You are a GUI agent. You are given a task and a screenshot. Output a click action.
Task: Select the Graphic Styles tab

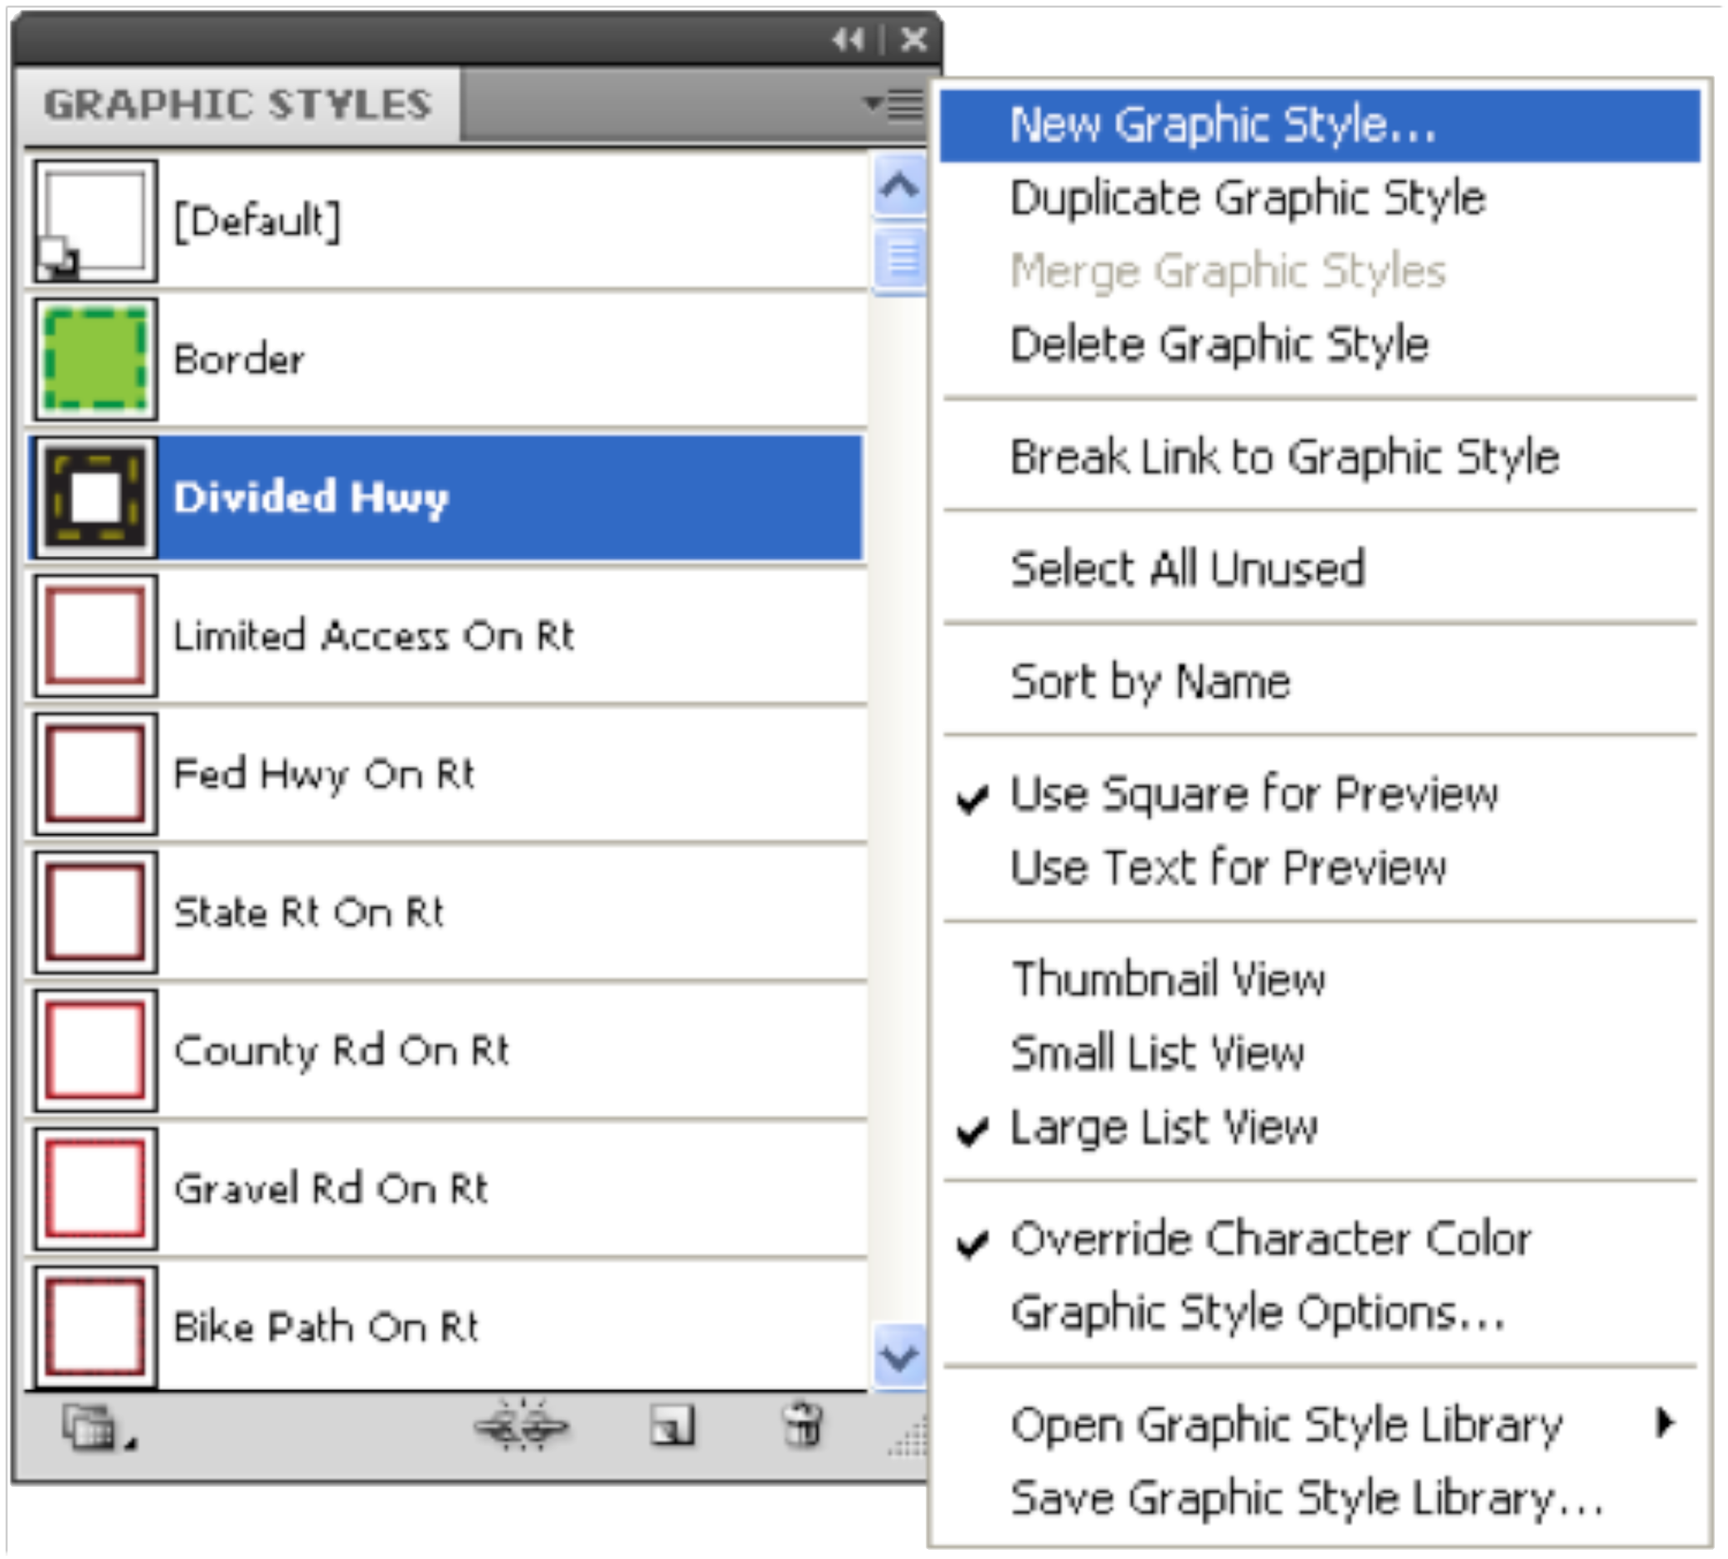238,105
